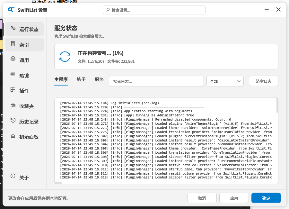Click the 清空日志 button
The image size is (289, 209).
(264, 81)
